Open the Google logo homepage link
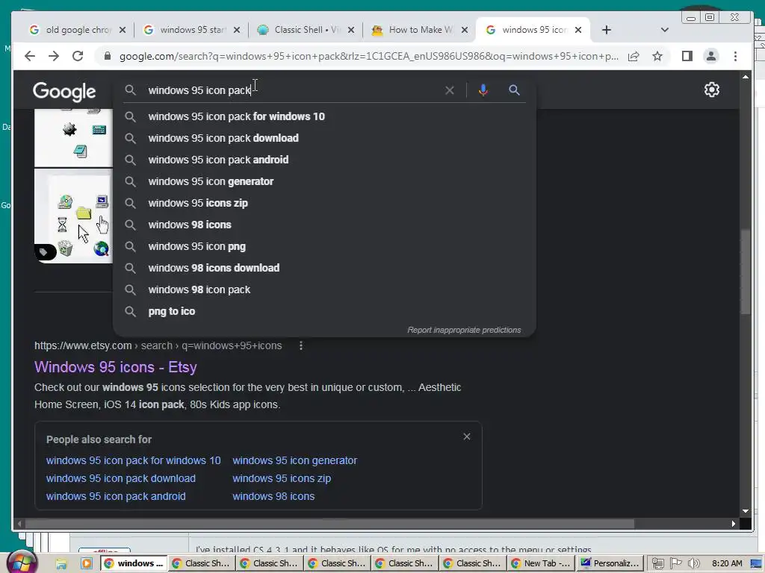 (x=64, y=91)
